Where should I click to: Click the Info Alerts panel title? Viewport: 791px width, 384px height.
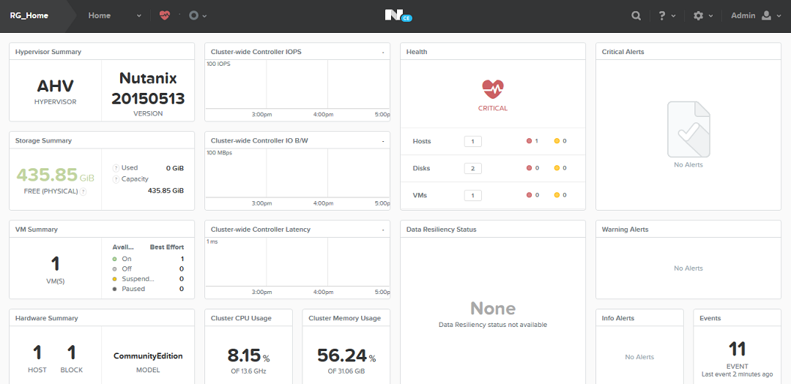[618, 318]
